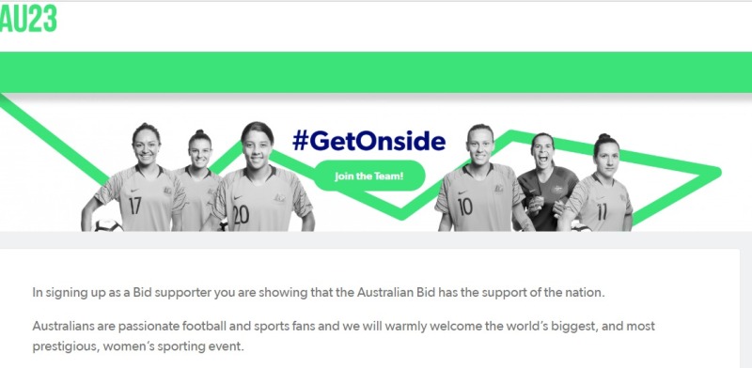Viewport: 752px width, 368px height.
Task: Click the number 17 printed on the jersey
Action: 134,206
